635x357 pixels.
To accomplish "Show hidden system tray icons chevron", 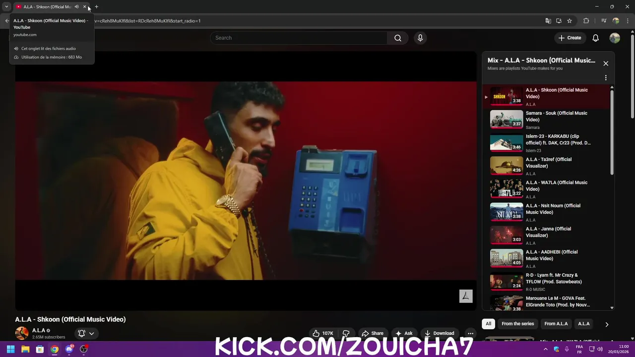I will tap(545, 349).
